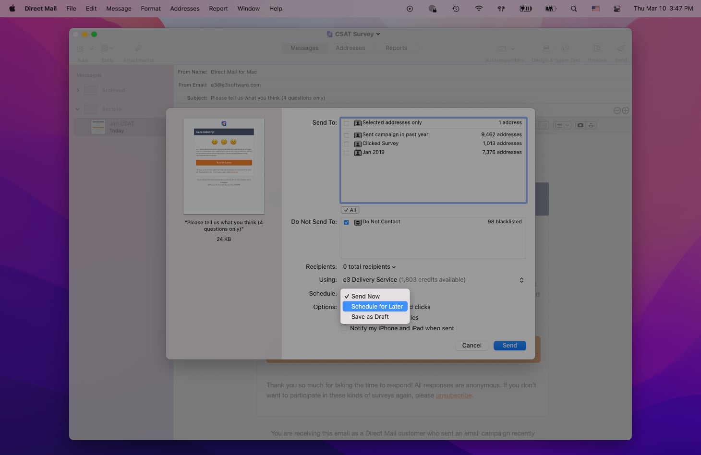701x455 pixels.
Task: Collapse the Sample folder in sidebar
Action: pyautogui.click(x=78, y=109)
